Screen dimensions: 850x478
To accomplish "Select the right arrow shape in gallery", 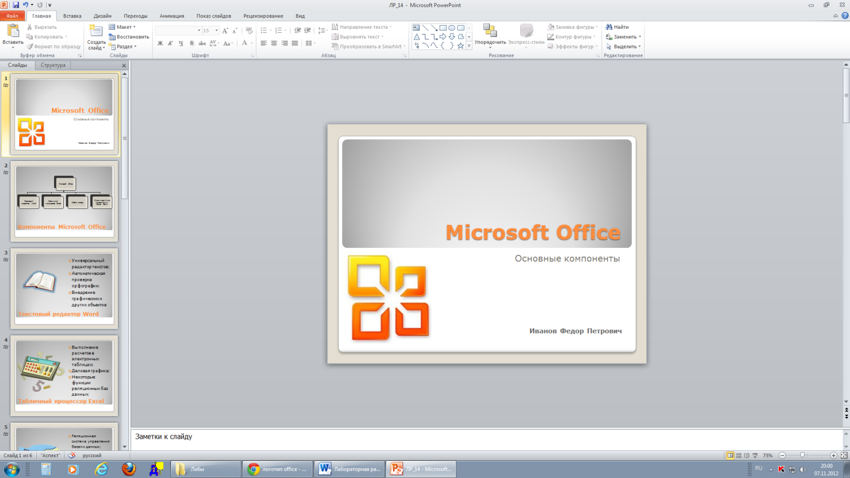I will [443, 36].
